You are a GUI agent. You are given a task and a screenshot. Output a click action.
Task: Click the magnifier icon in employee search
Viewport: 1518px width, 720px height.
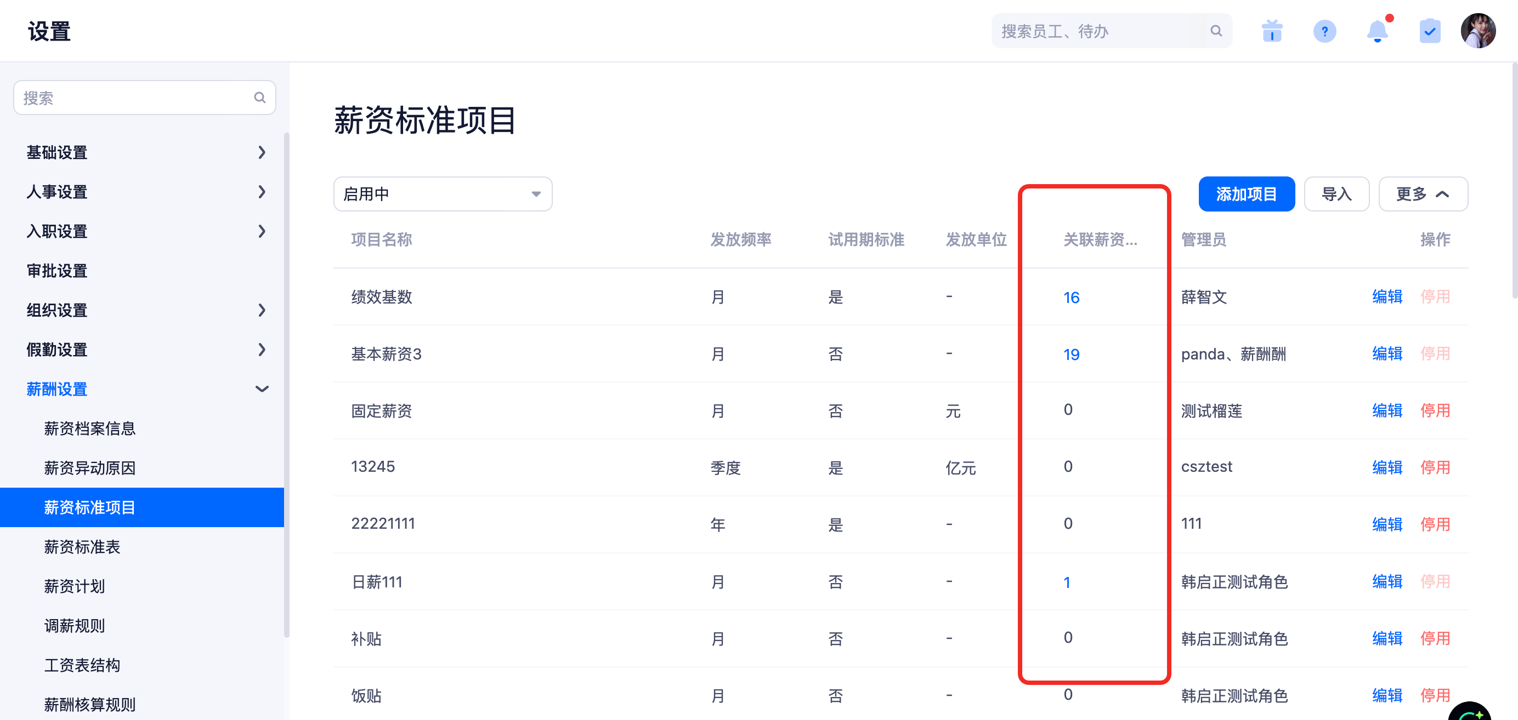1216,31
